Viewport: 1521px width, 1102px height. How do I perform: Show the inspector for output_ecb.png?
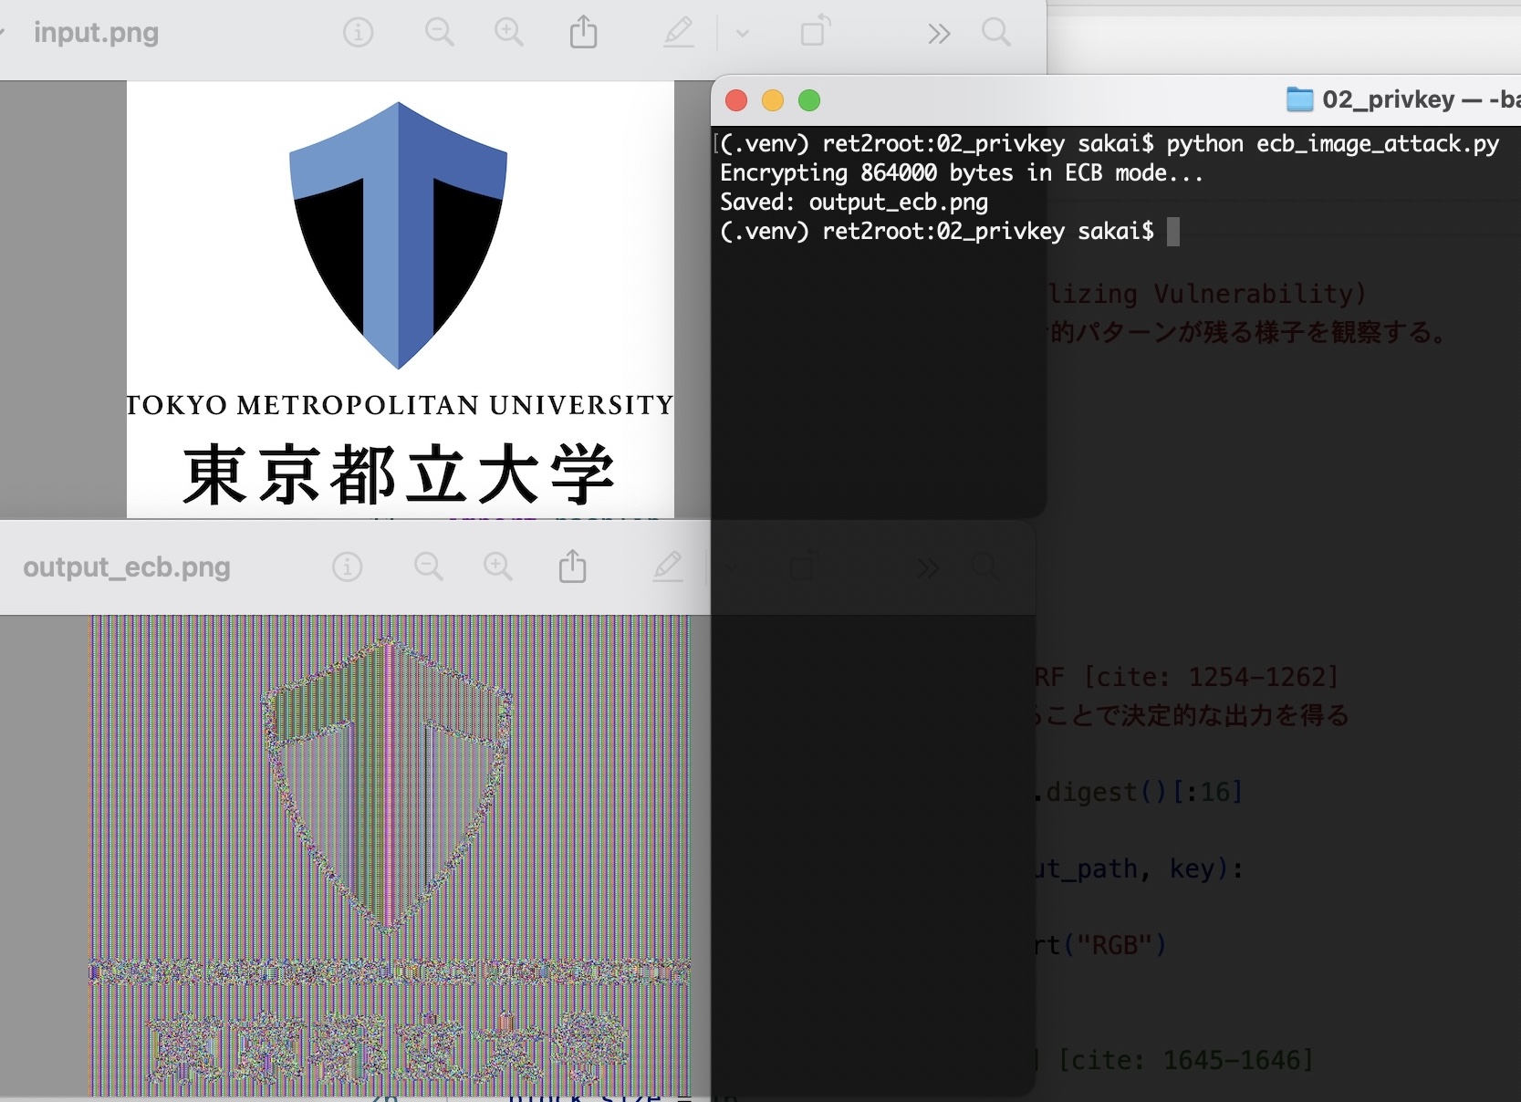point(347,567)
